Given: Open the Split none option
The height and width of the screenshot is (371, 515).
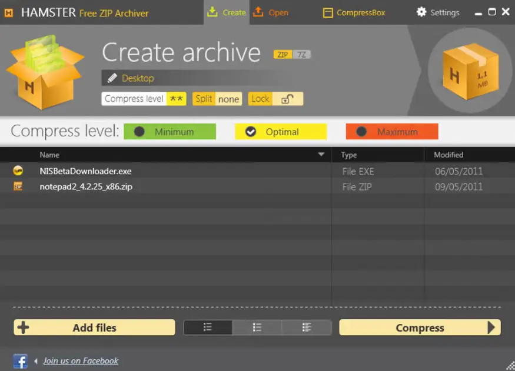Looking at the screenshot, I should coord(217,99).
